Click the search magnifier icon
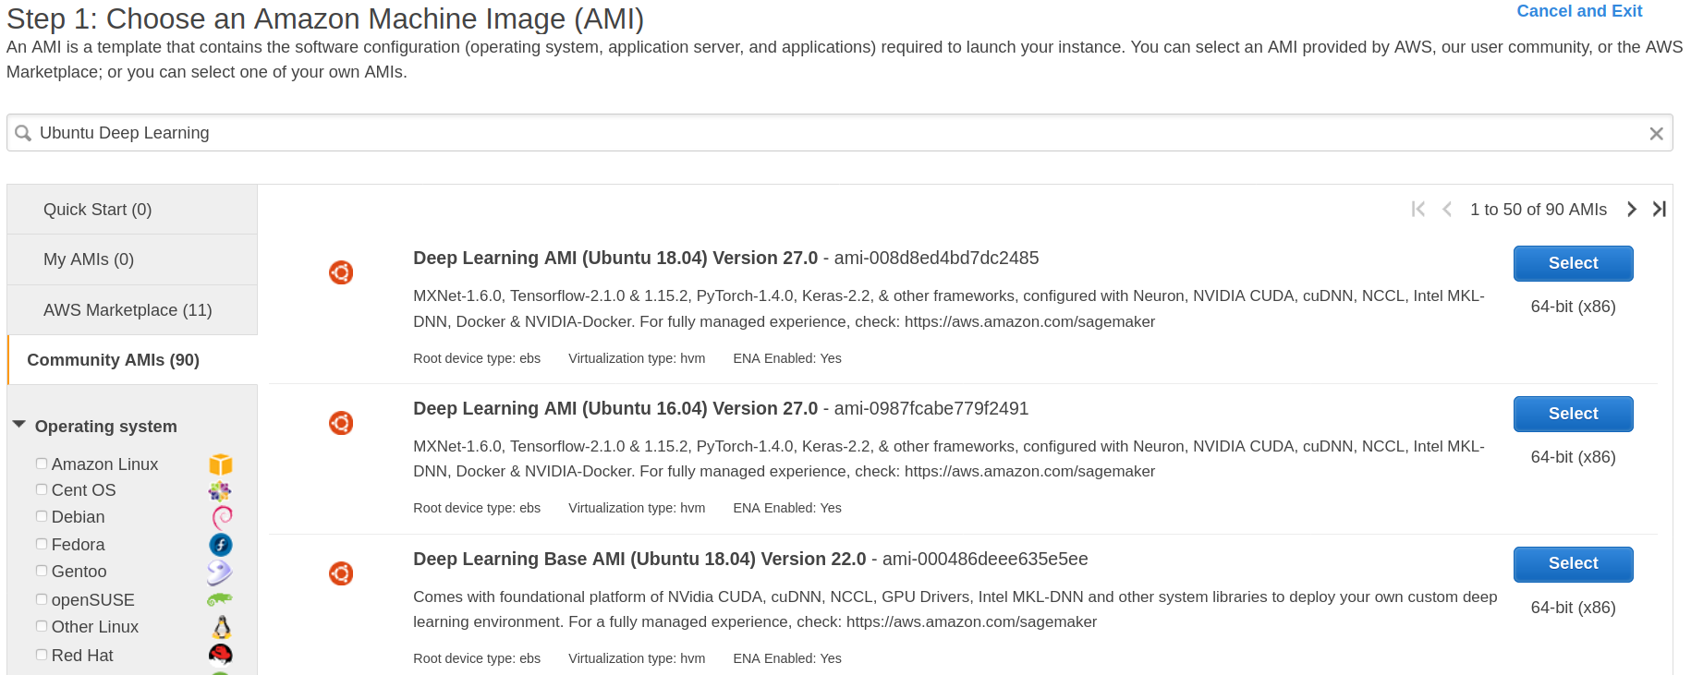The image size is (1691, 675). click(23, 133)
